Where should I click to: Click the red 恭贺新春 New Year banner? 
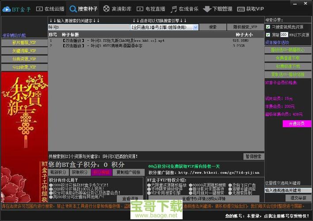(24, 137)
